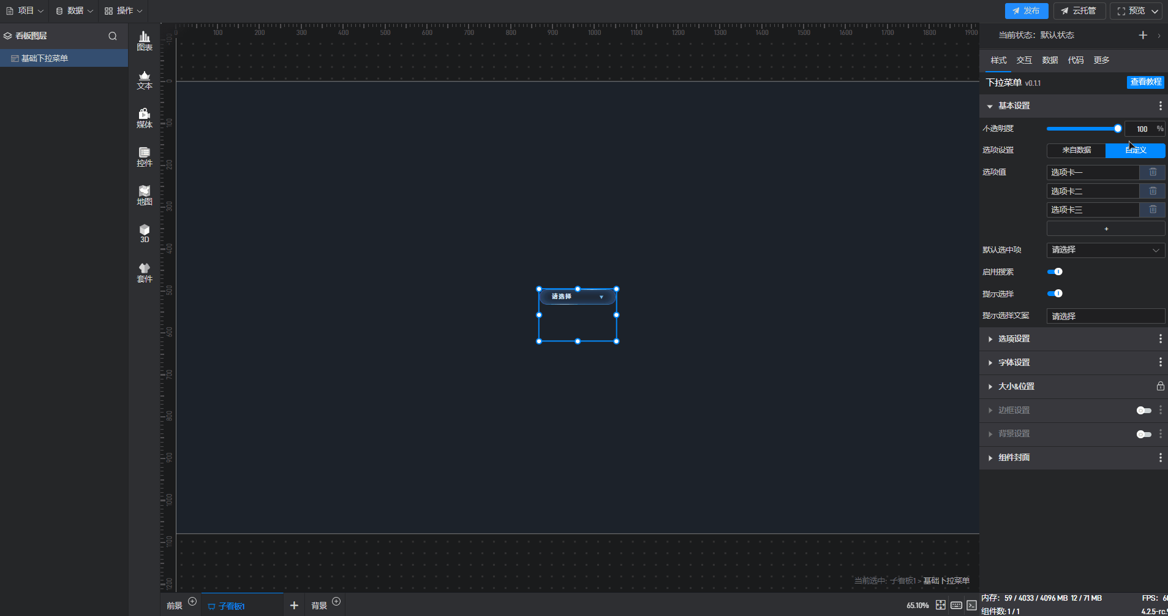Open the 默认选中项 dropdown
The height and width of the screenshot is (616, 1168).
click(x=1106, y=250)
